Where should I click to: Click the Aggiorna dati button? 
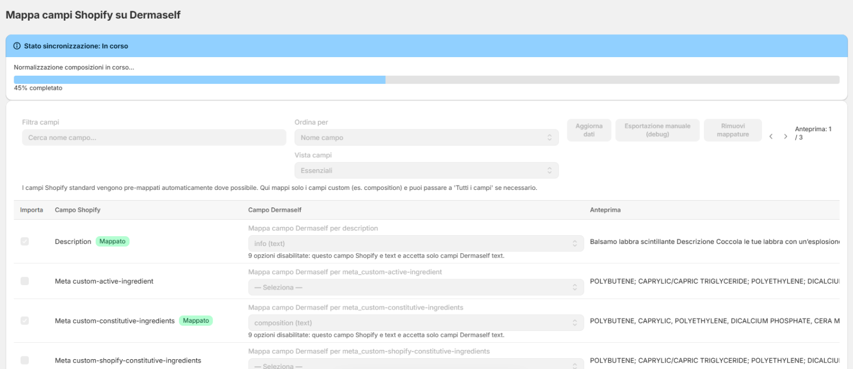point(589,130)
